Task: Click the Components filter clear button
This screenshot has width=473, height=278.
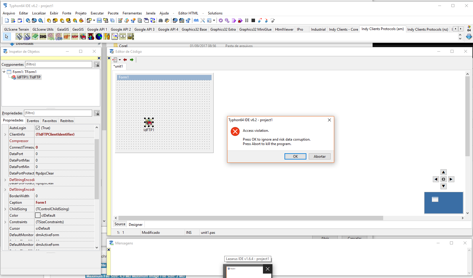Action: click(97, 65)
